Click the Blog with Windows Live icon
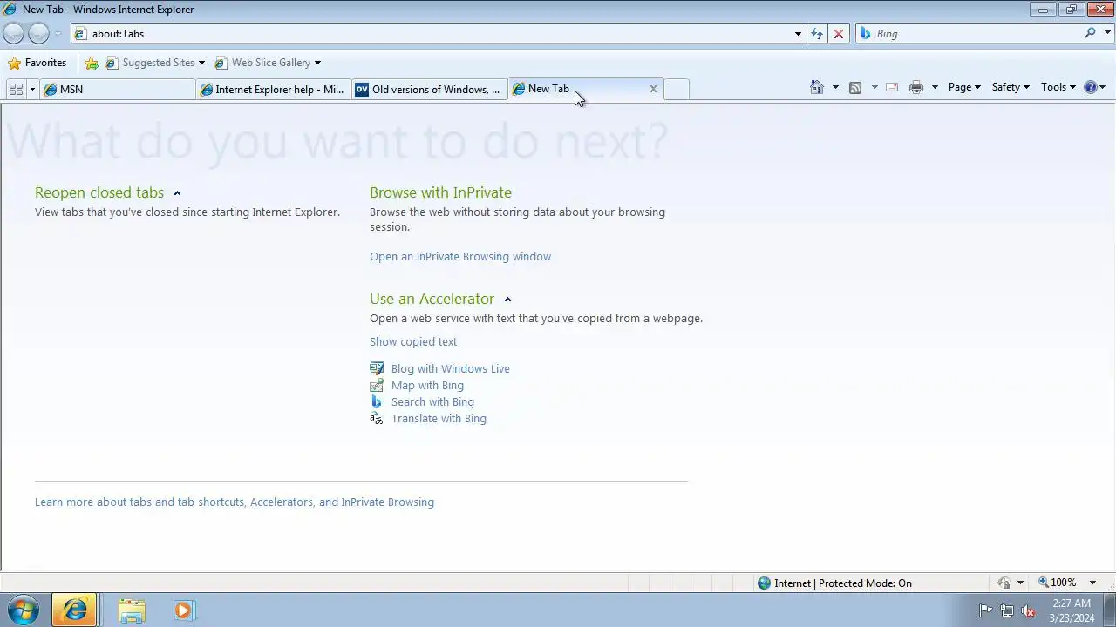 click(x=377, y=368)
